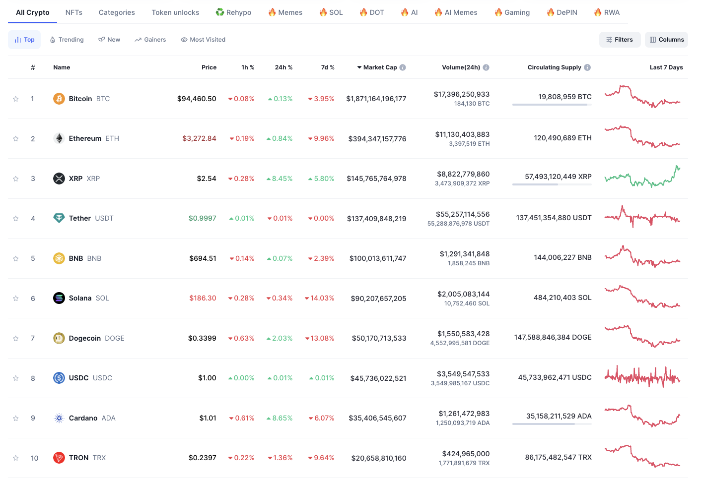Click the Solana coin logo
702x480 pixels.
tap(59, 298)
